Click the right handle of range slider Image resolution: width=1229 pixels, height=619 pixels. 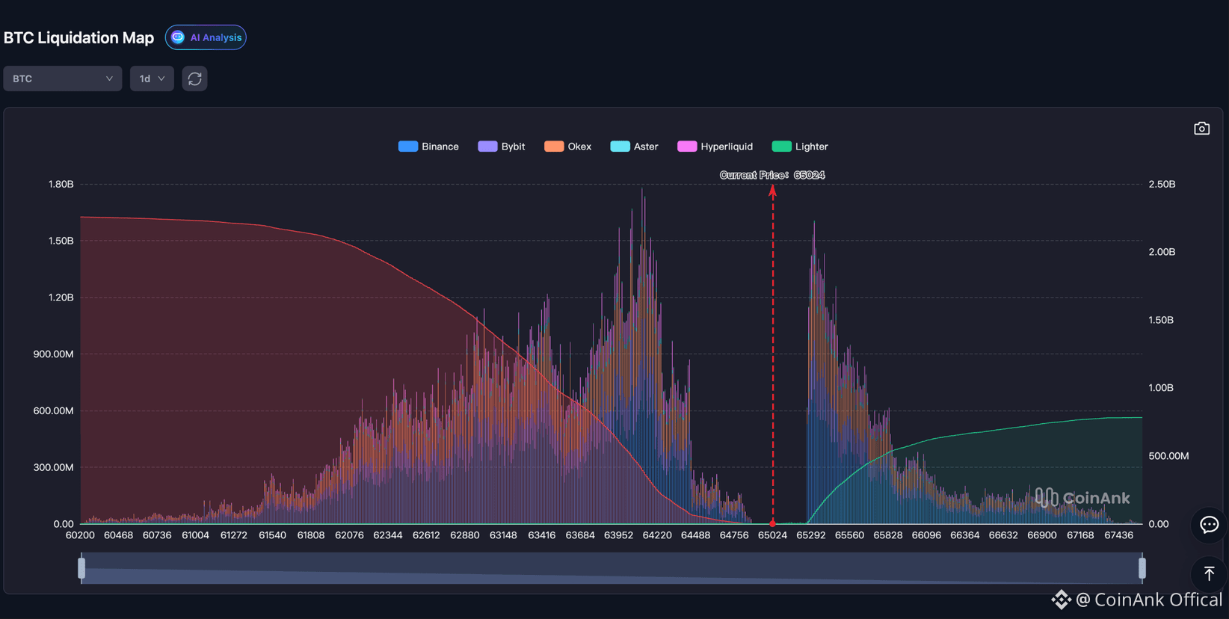[x=1142, y=568]
